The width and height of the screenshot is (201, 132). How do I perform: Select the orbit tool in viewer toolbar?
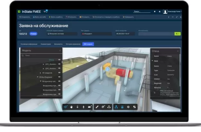(x=66, y=107)
